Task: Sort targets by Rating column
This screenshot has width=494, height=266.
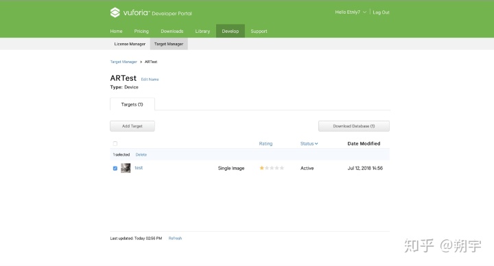Action: 266,143
